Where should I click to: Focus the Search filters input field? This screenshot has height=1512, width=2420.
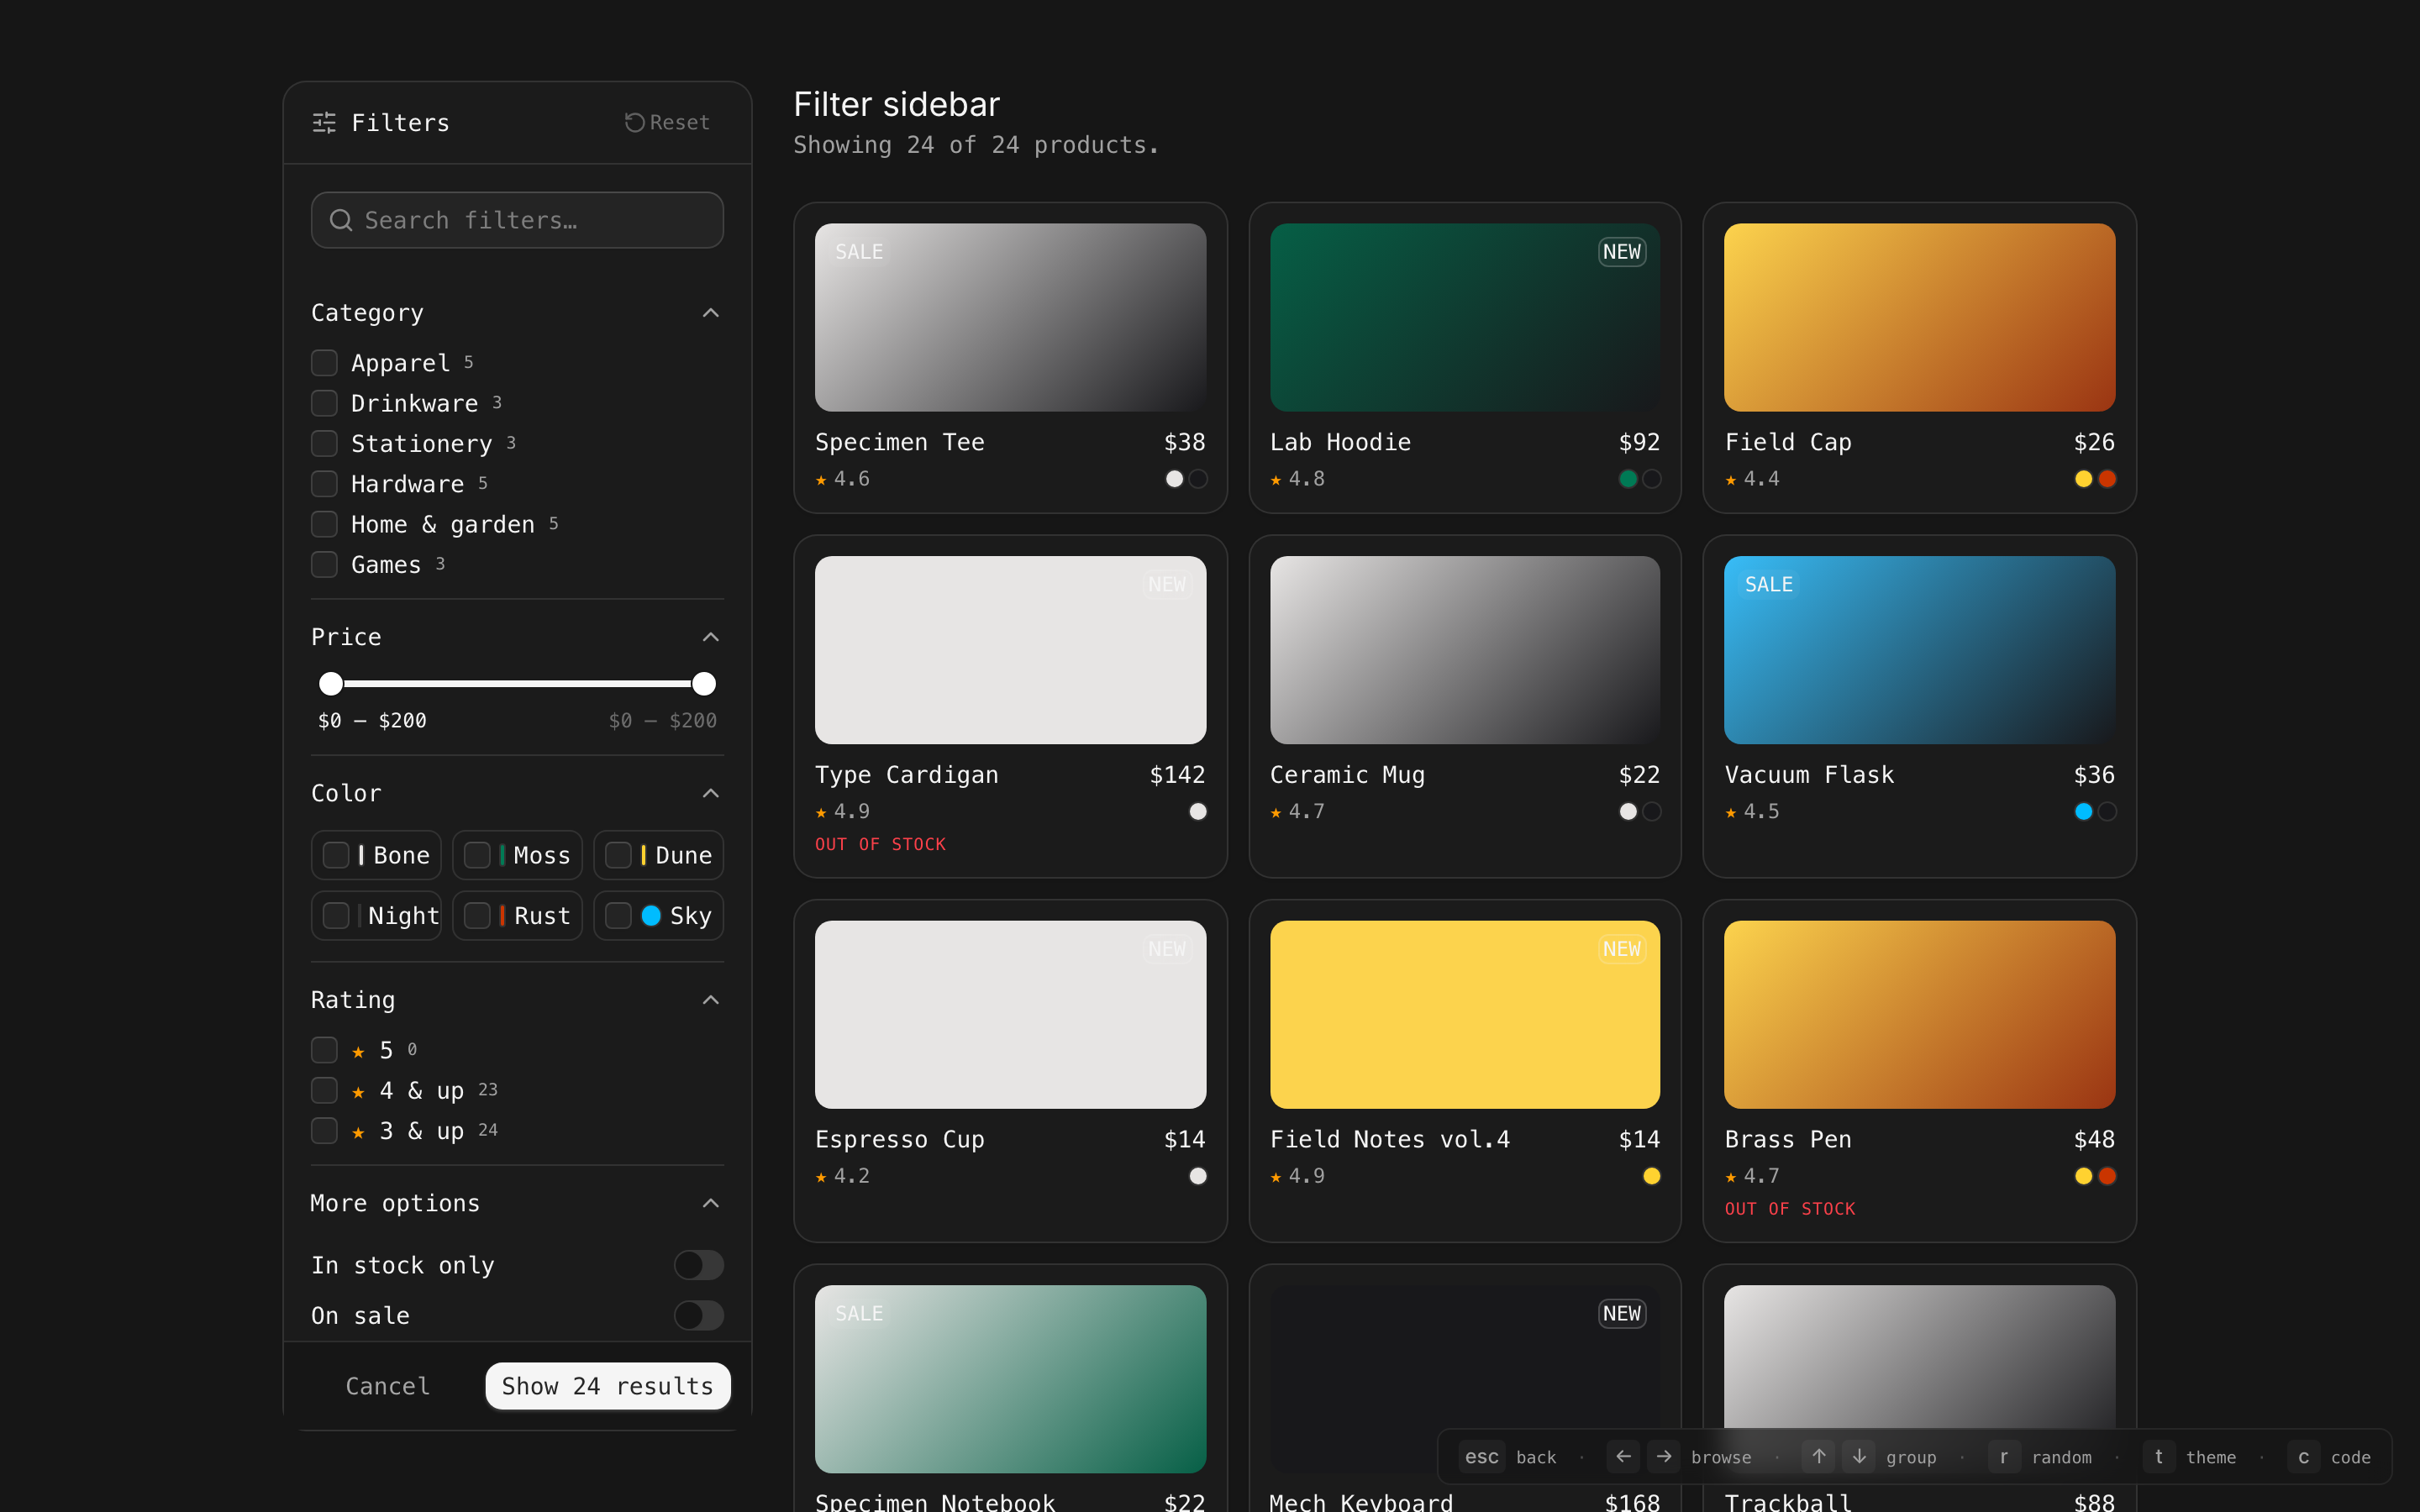(x=530, y=220)
